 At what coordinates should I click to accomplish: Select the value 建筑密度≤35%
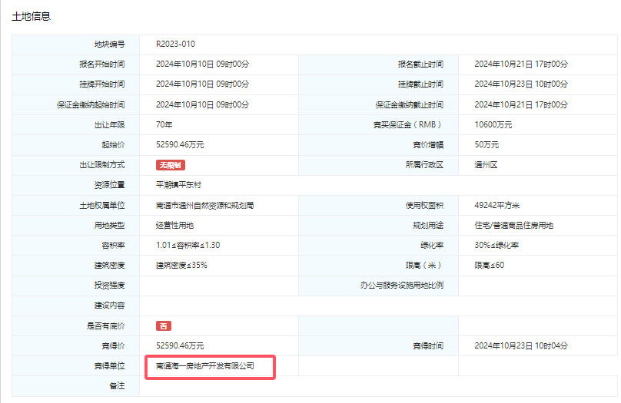coord(181,266)
